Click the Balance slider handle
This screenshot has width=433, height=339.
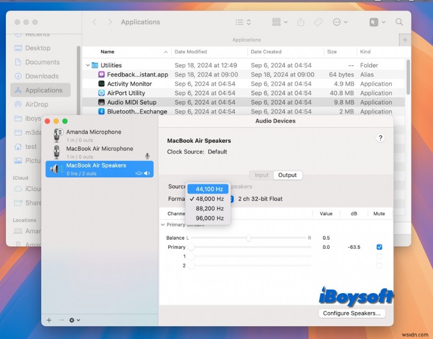coord(249,238)
